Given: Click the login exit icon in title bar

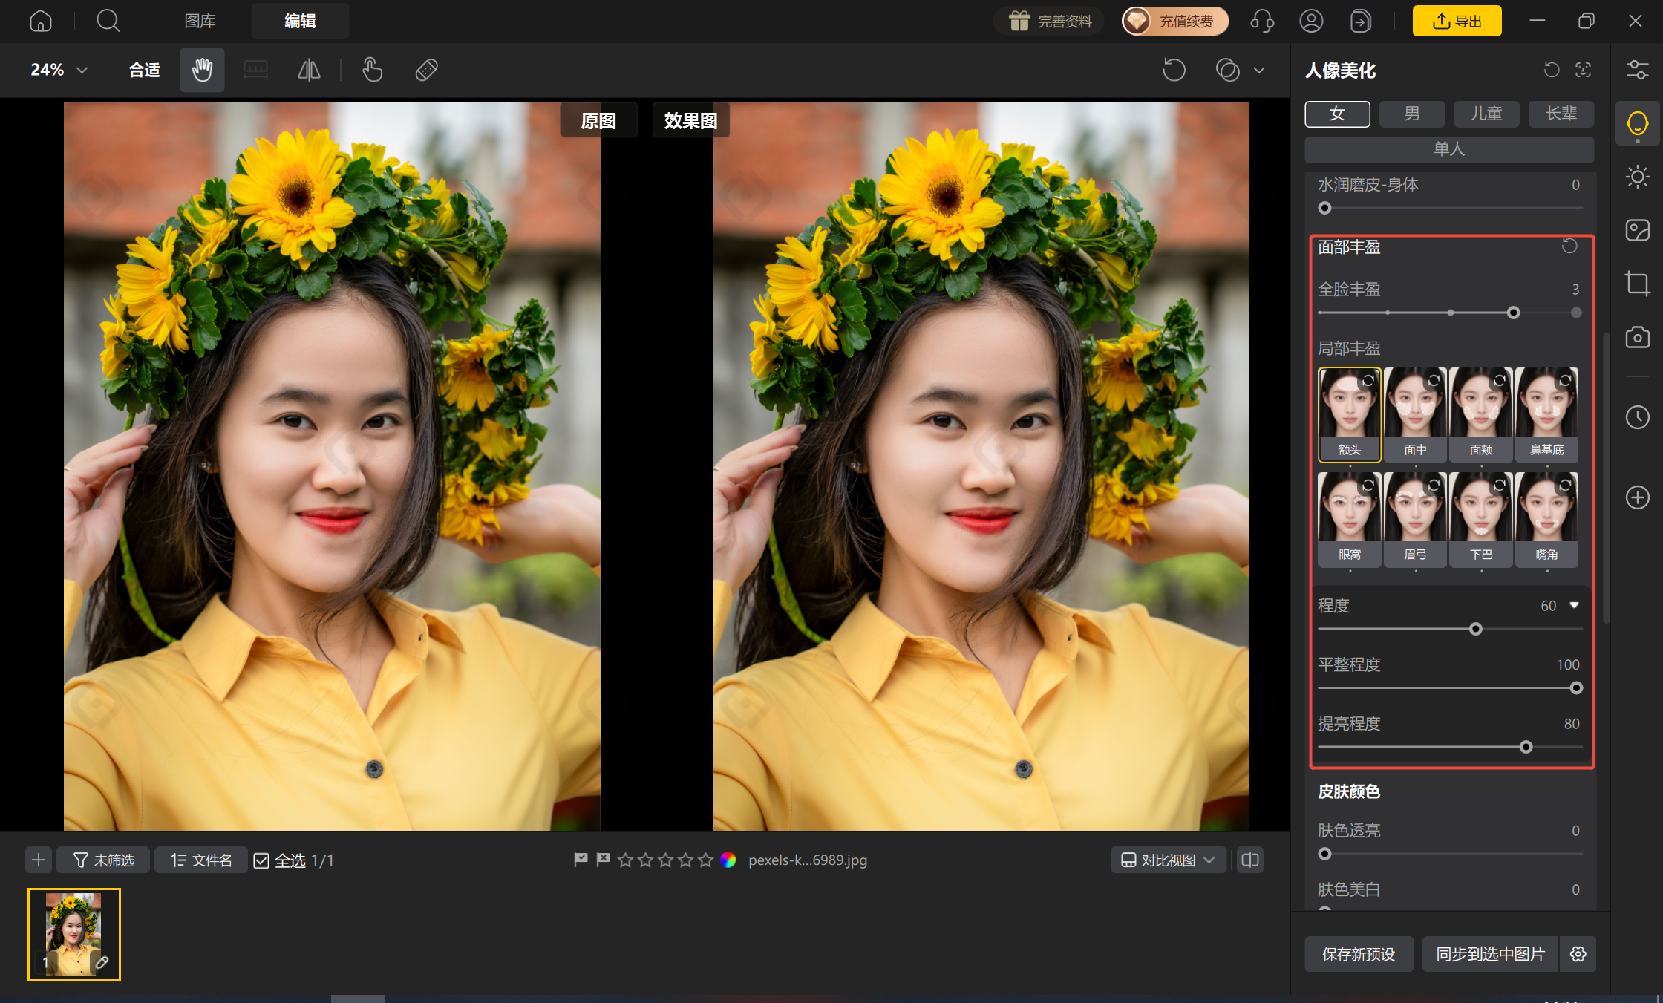Looking at the screenshot, I should [1360, 21].
